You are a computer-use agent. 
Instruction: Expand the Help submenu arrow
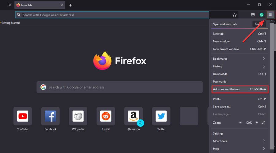pyautogui.click(x=264, y=149)
